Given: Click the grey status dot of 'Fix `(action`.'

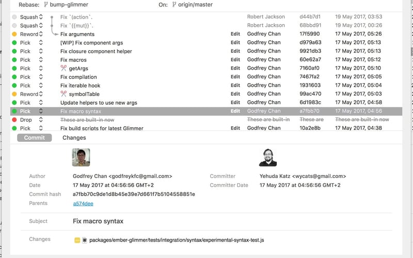Looking at the screenshot, I should tap(14, 17).
